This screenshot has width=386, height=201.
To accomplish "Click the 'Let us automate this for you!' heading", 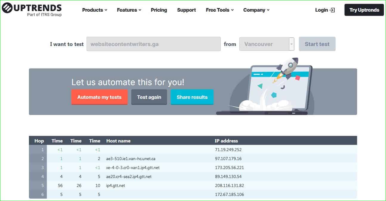I will point(128,82).
